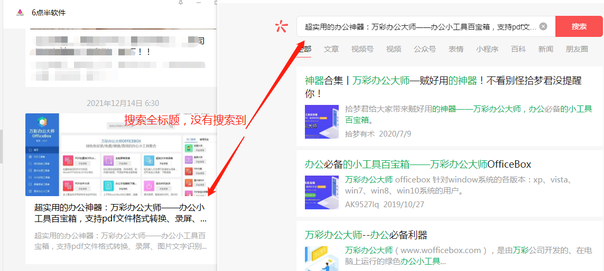This screenshot has height=271, width=604.
Task: Pin the chat window with pin icon
Action: [181, 2]
